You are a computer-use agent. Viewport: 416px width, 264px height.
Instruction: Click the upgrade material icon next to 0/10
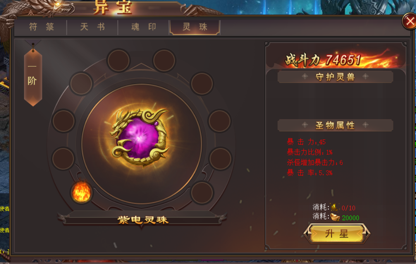335,207
